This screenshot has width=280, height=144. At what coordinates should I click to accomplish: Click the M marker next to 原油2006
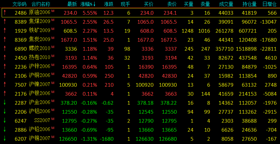[x=53, y=11]
